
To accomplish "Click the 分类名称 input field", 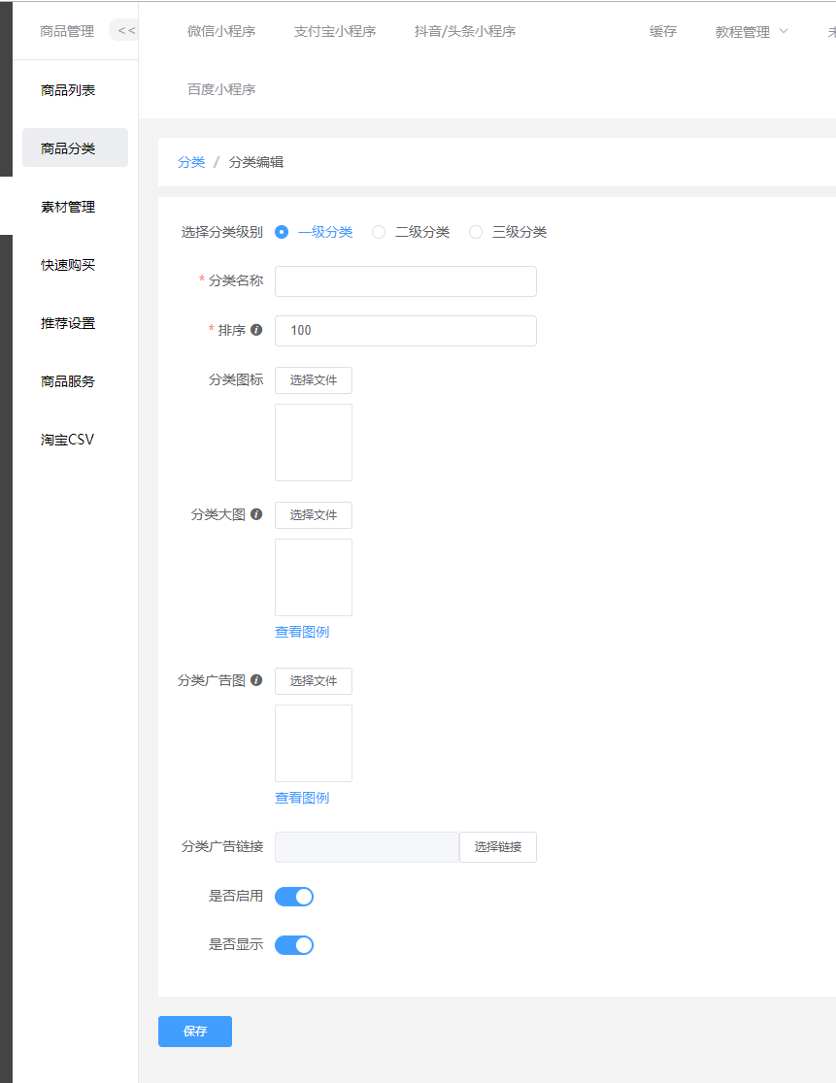I will click(x=406, y=281).
